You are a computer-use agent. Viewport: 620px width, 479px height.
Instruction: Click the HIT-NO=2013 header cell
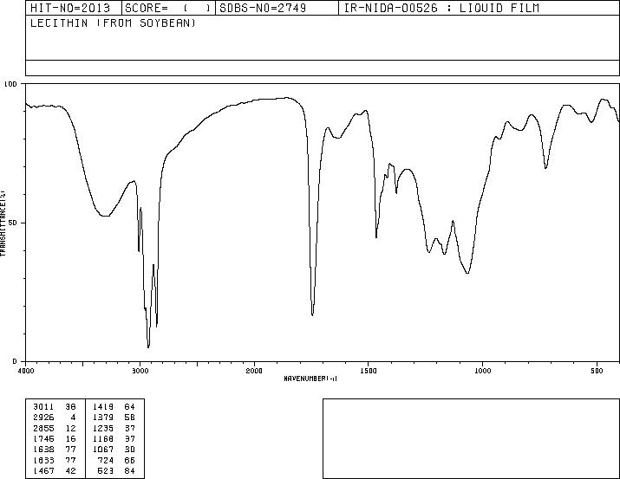tap(74, 8)
